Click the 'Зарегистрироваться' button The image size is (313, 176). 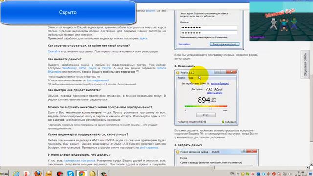224,44
